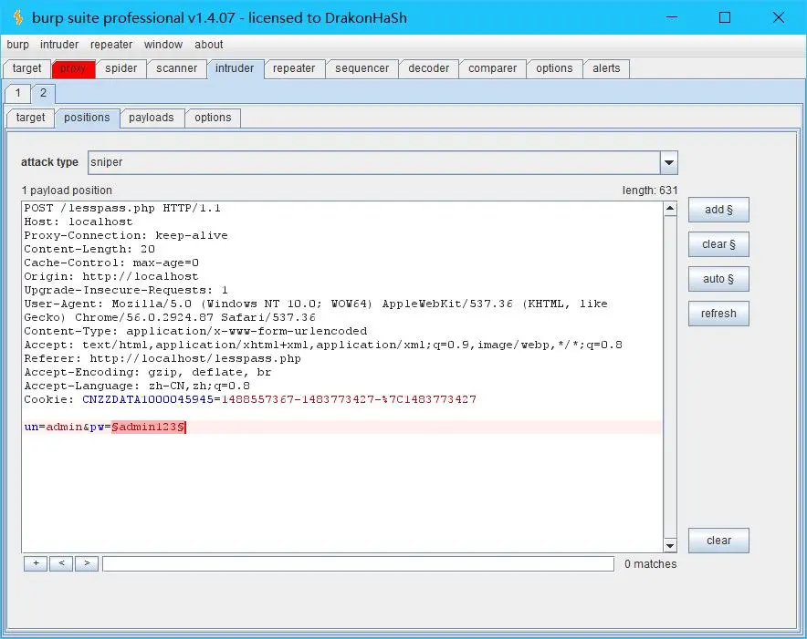
Task: Select intruder attack tab 2
Action: tap(43, 93)
